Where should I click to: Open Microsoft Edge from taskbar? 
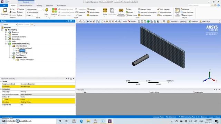point(81,121)
